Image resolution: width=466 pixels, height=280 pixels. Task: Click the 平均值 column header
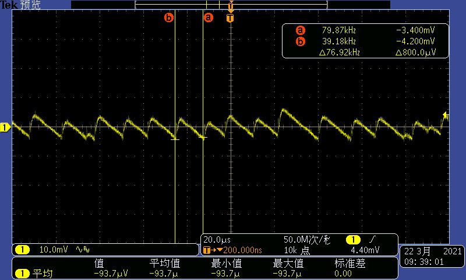[165, 263]
